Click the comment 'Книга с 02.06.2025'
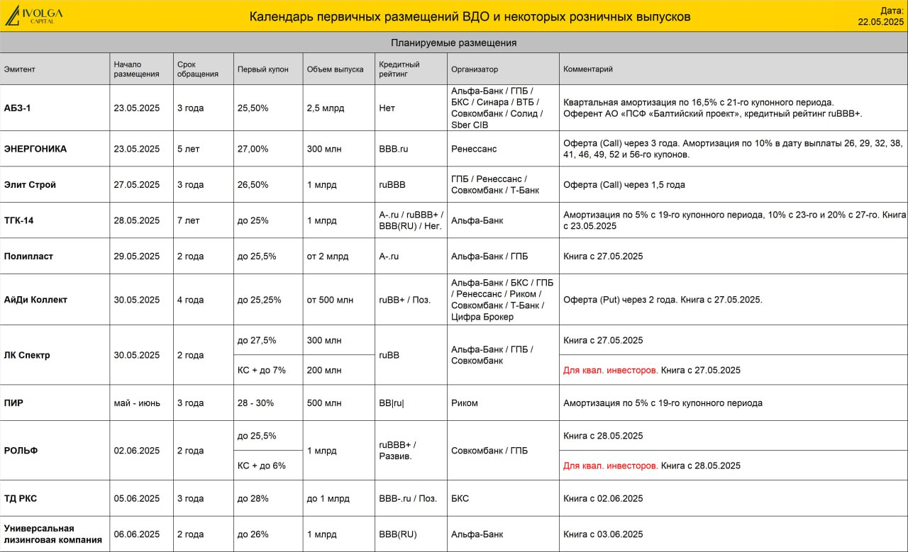This screenshot has height=552, width=908. (x=603, y=499)
